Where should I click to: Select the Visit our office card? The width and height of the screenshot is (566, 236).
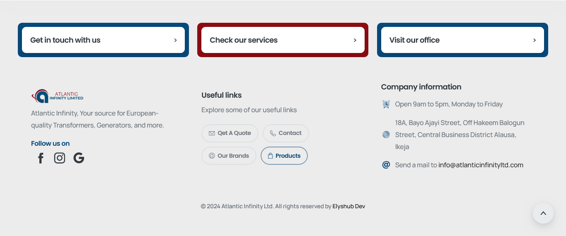point(462,40)
